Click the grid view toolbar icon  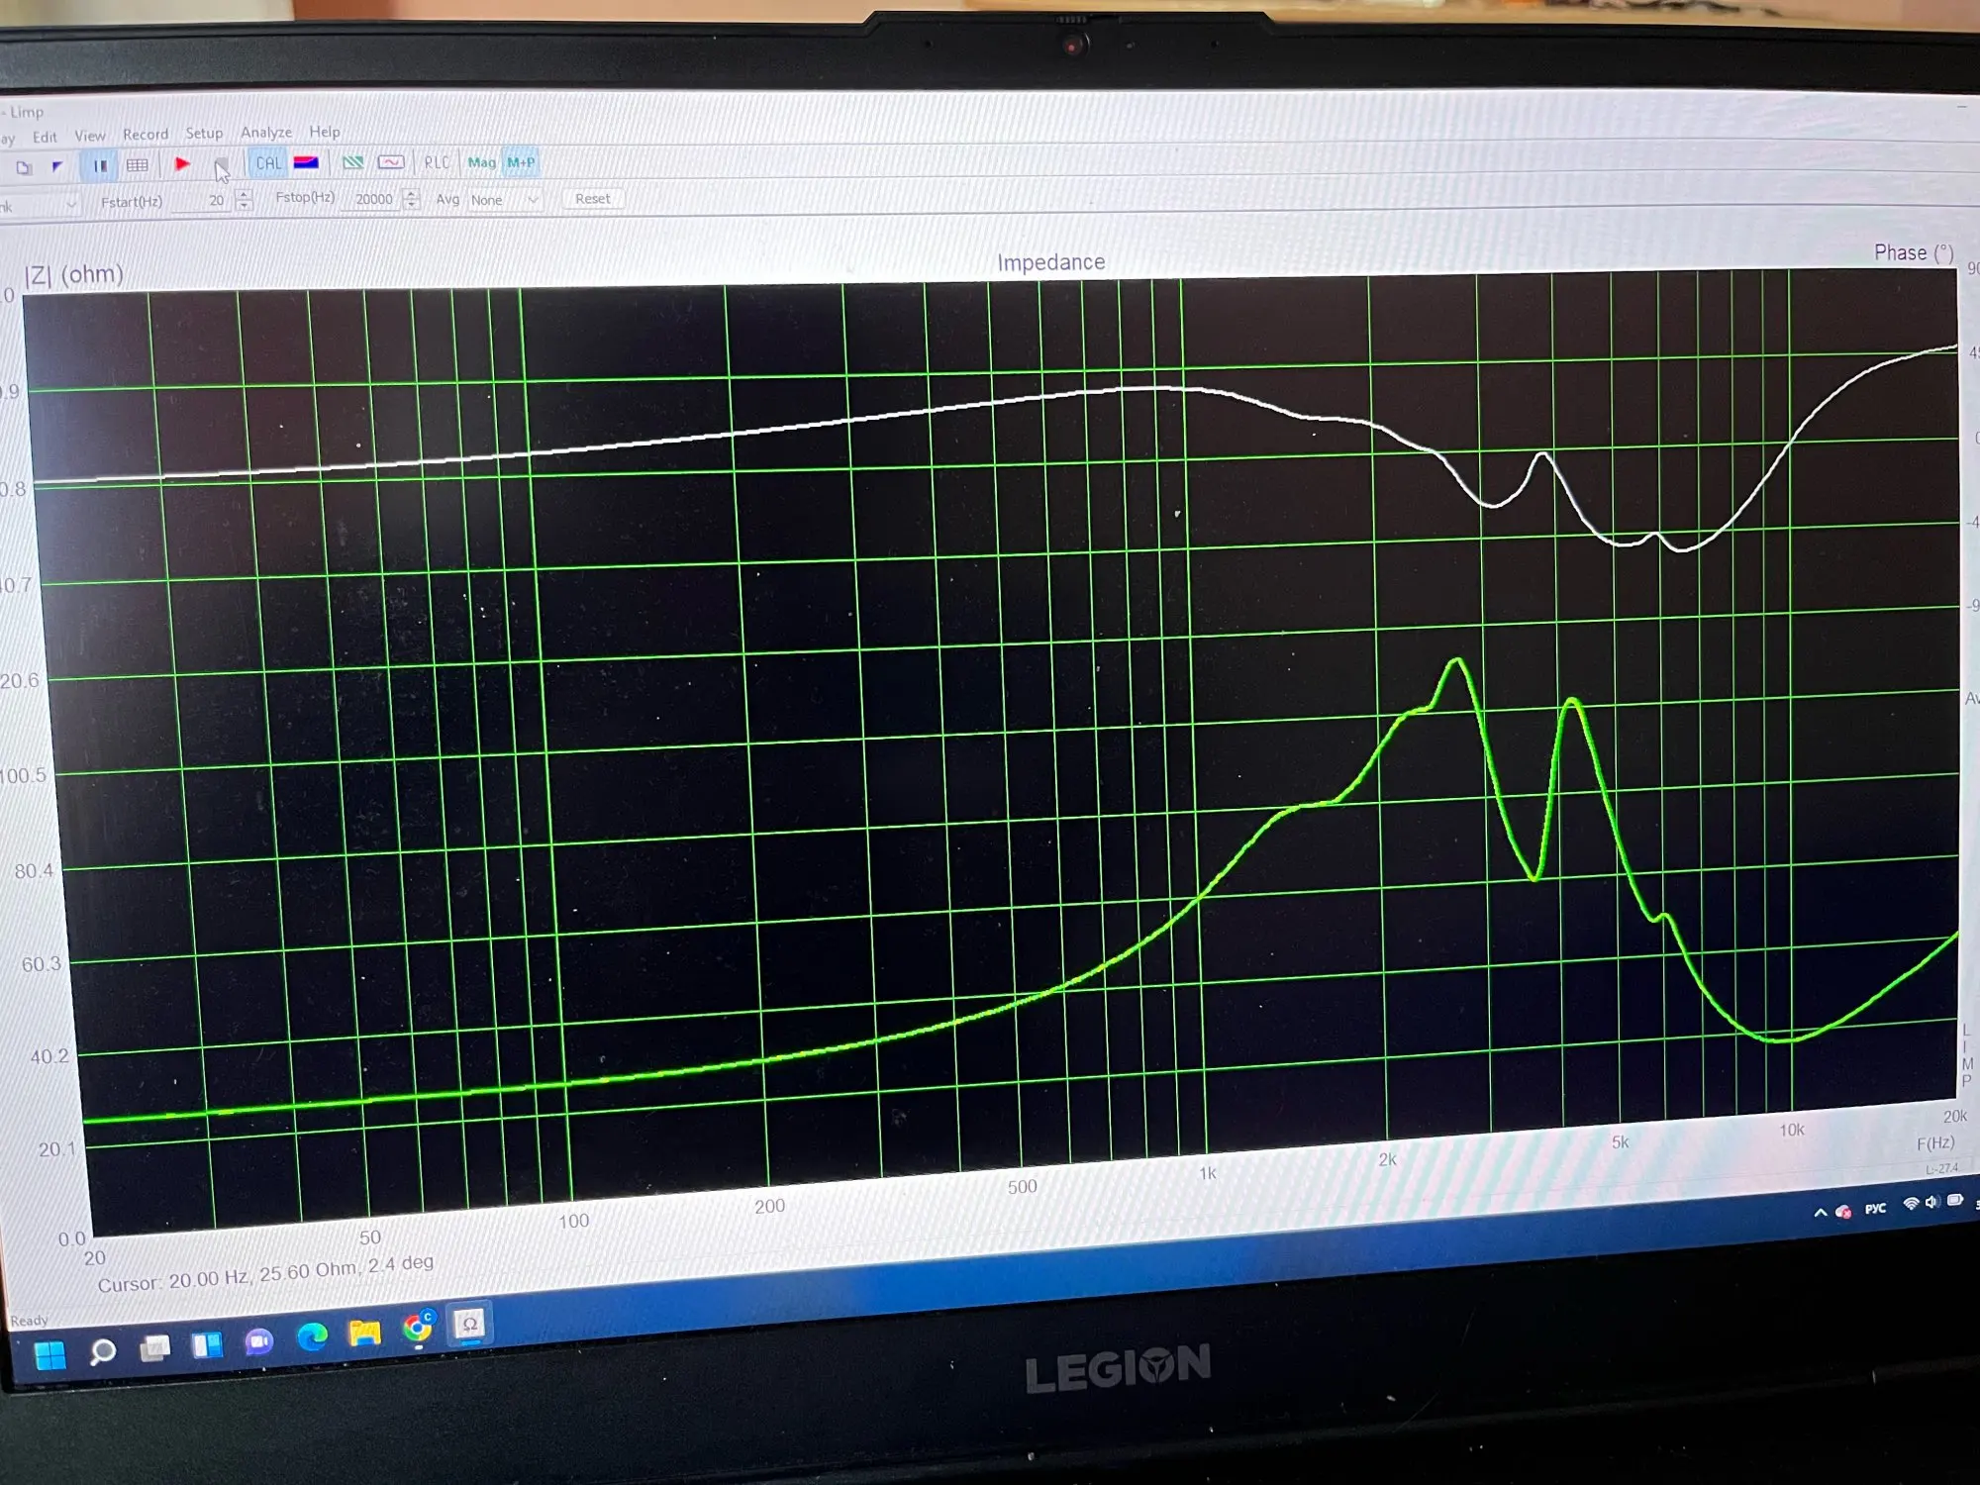tap(138, 165)
